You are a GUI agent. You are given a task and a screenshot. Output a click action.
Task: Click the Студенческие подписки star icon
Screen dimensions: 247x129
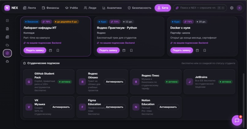point(25,63)
